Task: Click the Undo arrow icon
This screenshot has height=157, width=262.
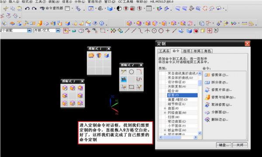Action: coord(27,8)
